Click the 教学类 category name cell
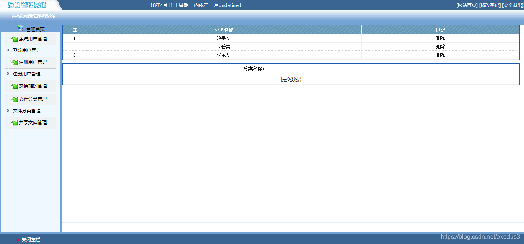This screenshot has height=244, width=524. tap(224, 38)
